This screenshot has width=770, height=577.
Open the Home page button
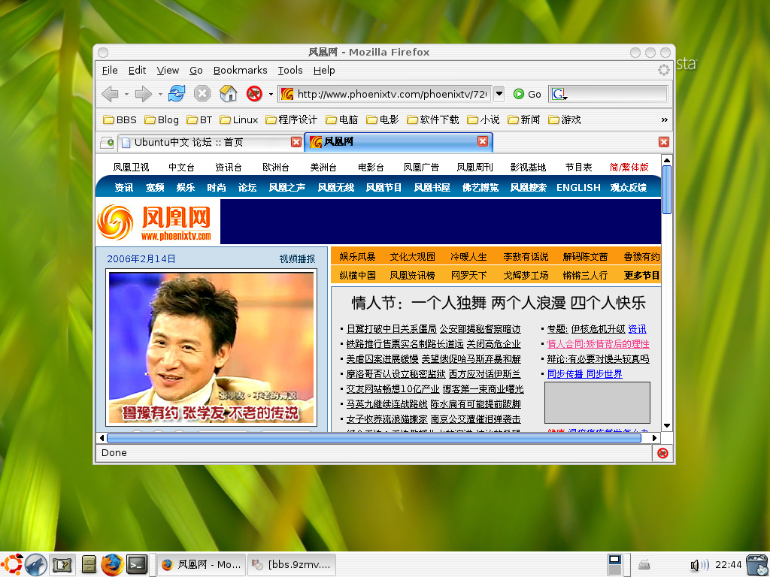point(229,93)
